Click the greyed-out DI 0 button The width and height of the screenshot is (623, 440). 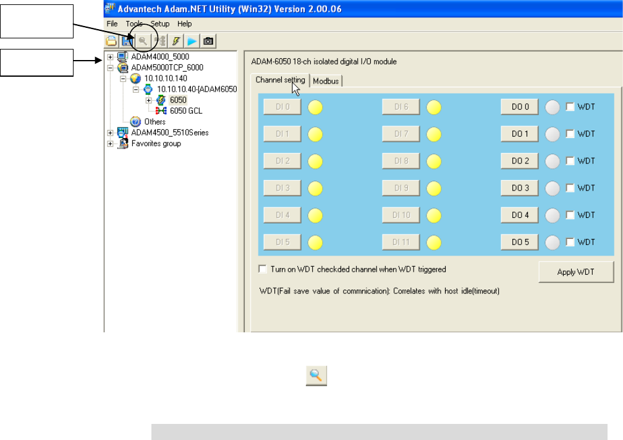pos(282,107)
